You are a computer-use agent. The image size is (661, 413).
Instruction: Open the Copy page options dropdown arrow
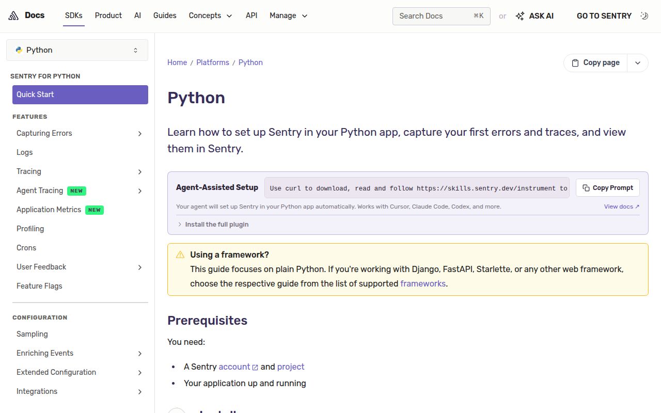pos(638,63)
